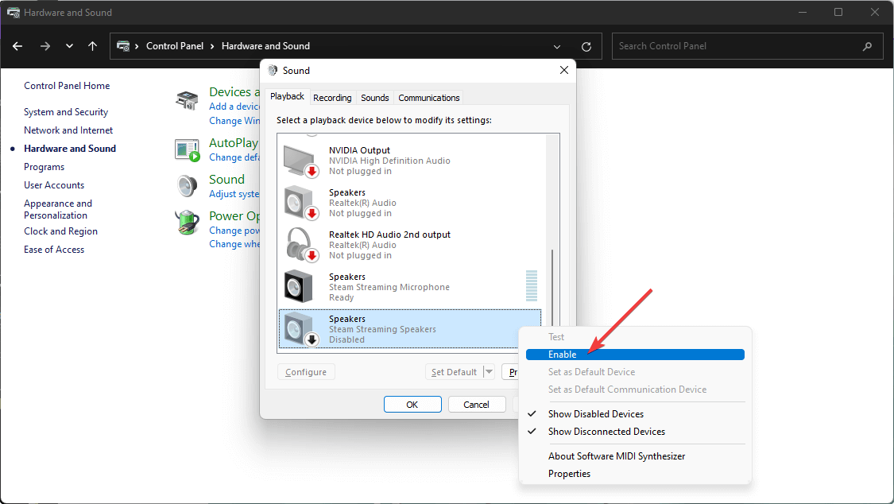Click the OK button

click(x=412, y=404)
